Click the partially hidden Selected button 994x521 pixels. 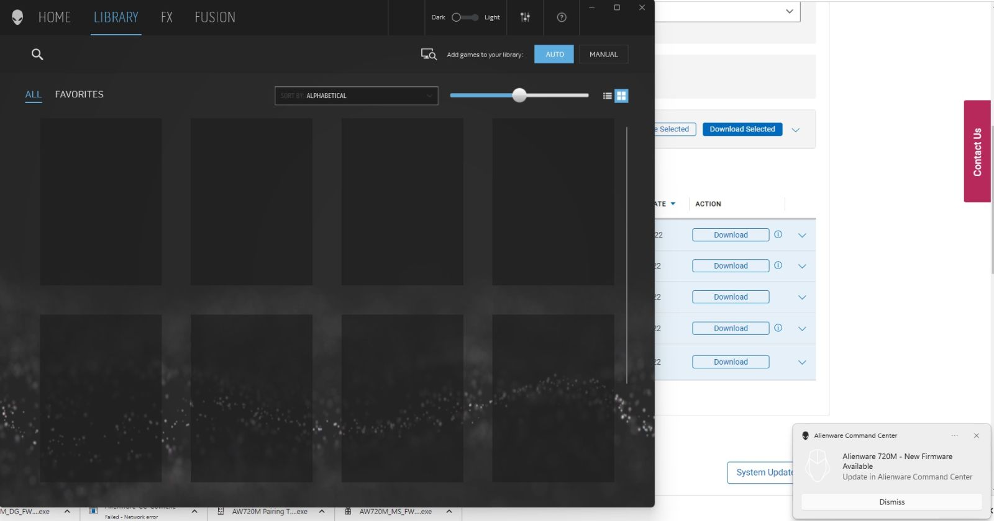[675, 129]
